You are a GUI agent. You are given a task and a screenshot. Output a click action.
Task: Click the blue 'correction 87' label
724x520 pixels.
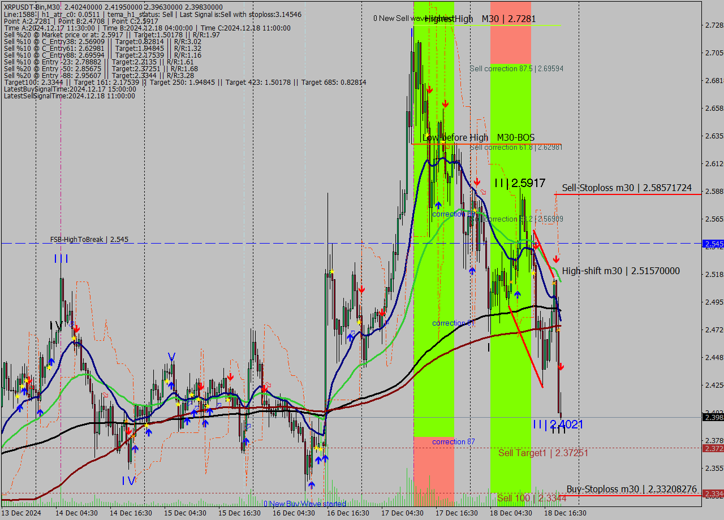point(454,441)
